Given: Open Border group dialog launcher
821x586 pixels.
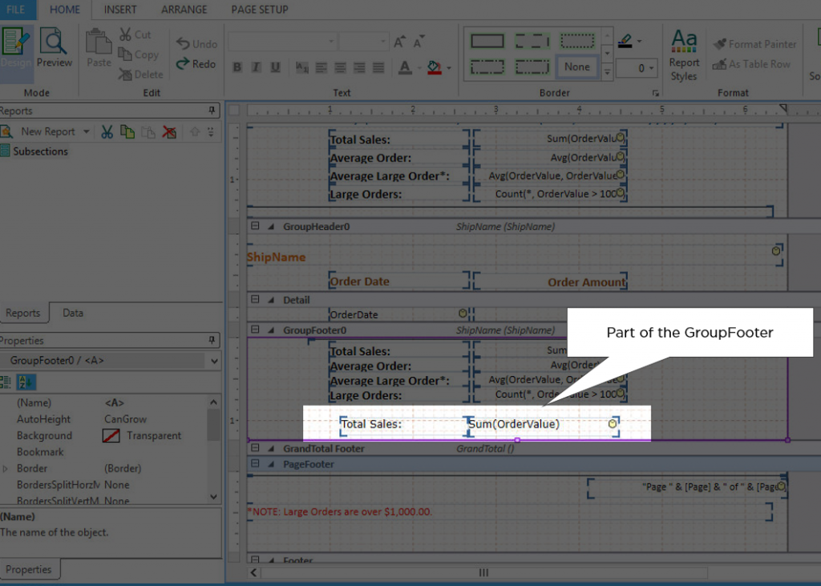Looking at the screenshot, I should 656,93.
